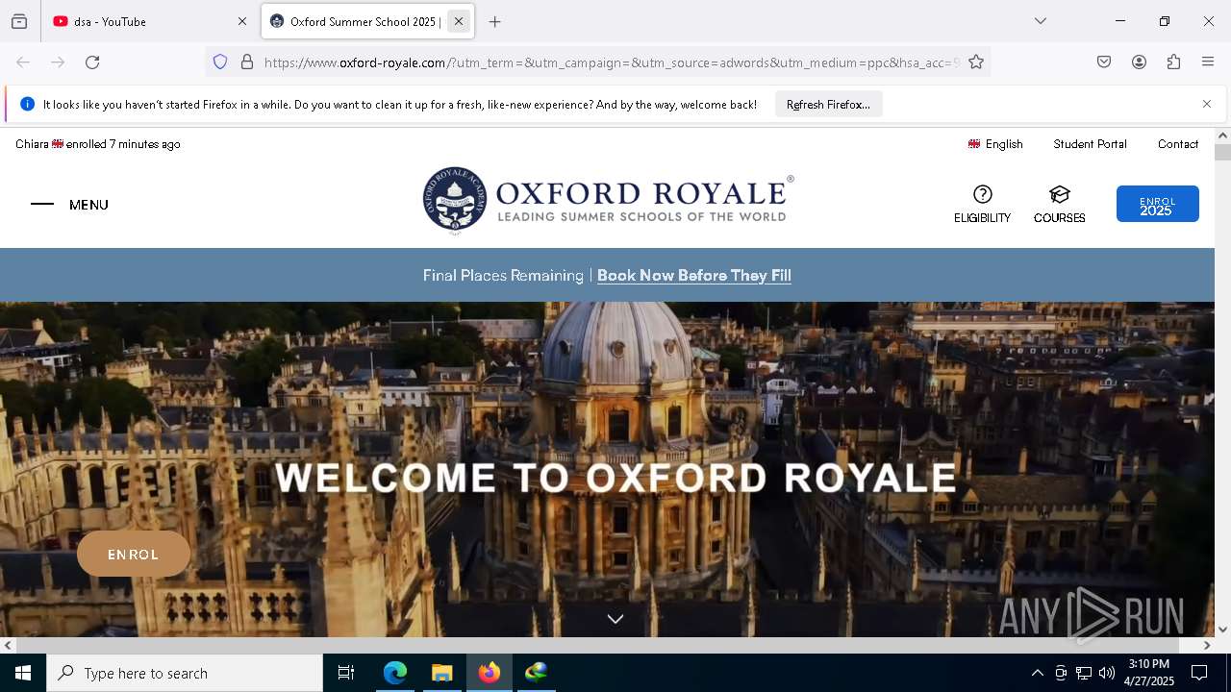Open File Explorer from taskbar
This screenshot has width=1231, height=692.
(441, 673)
